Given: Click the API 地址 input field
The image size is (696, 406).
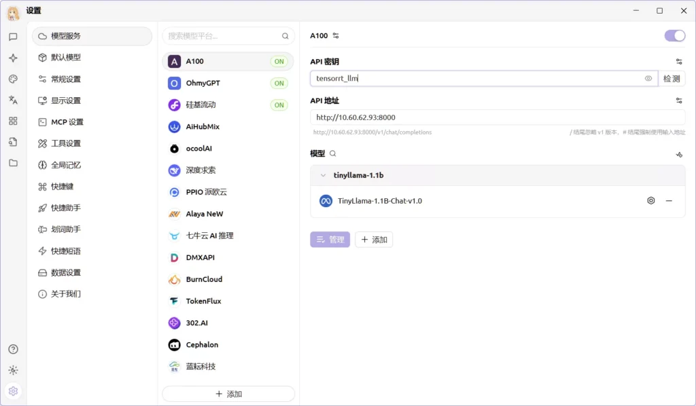Looking at the screenshot, I should [496, 117].
